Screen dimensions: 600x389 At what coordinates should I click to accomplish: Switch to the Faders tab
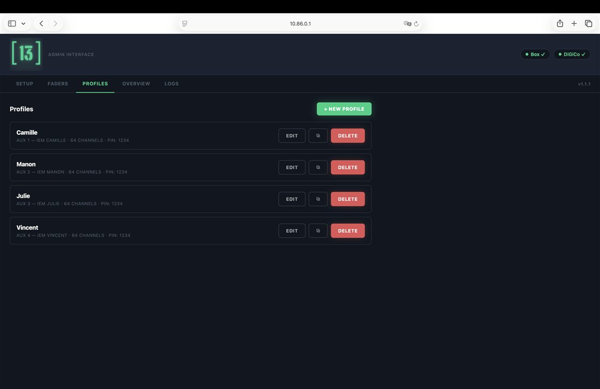pyautogui.click(x=58, y=83)
